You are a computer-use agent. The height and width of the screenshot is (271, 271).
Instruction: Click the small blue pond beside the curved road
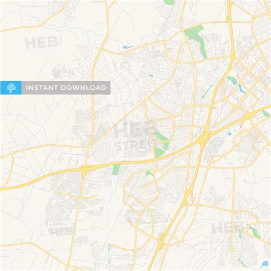click(x=126, y=47)
